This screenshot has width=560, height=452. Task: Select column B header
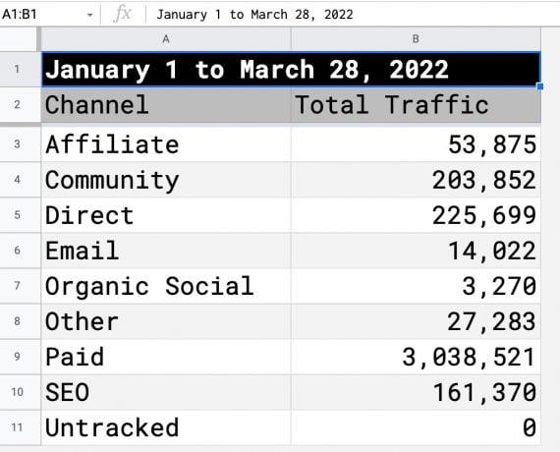416,39
